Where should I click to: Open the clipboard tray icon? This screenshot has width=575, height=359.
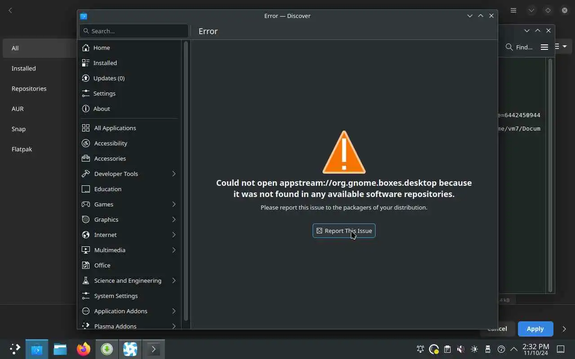(x=447, y=349)
